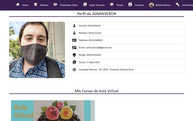Viewport: 193px width, 121px height.
Task: Open the Noticias menu item
Action: click(x=44, y=5)
